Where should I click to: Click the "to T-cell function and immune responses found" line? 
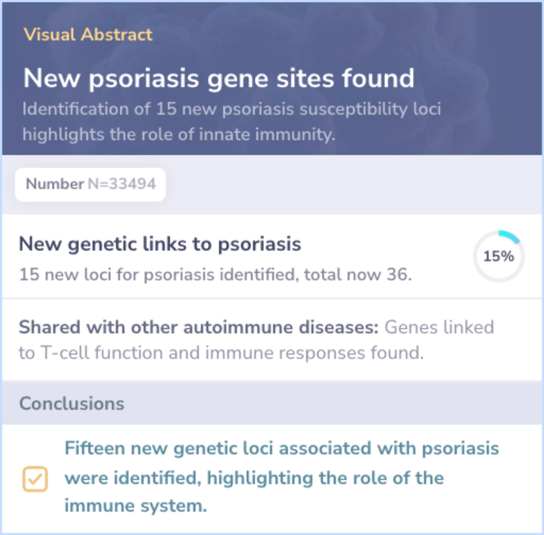click(x=221, y=353)
